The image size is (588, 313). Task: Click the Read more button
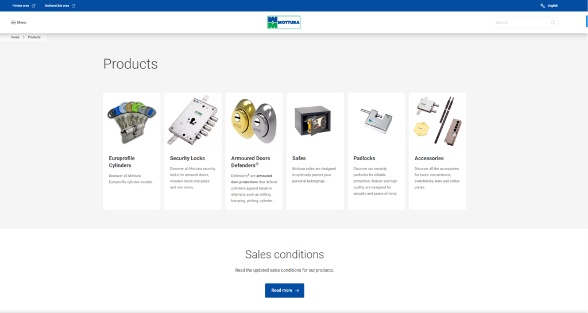point(285,291)
